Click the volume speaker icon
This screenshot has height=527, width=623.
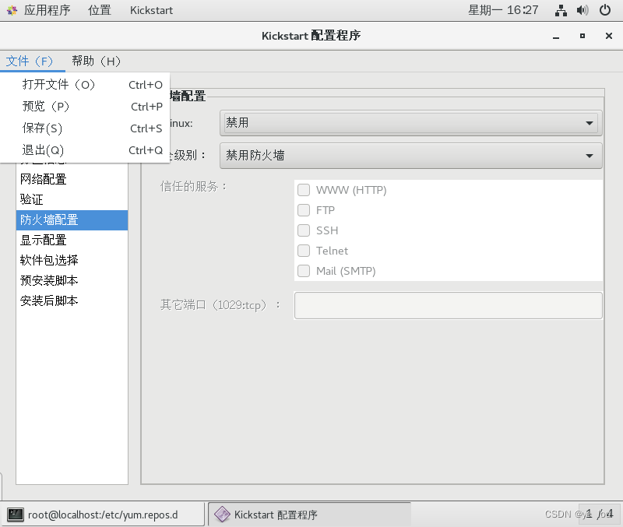pos(583,10)
